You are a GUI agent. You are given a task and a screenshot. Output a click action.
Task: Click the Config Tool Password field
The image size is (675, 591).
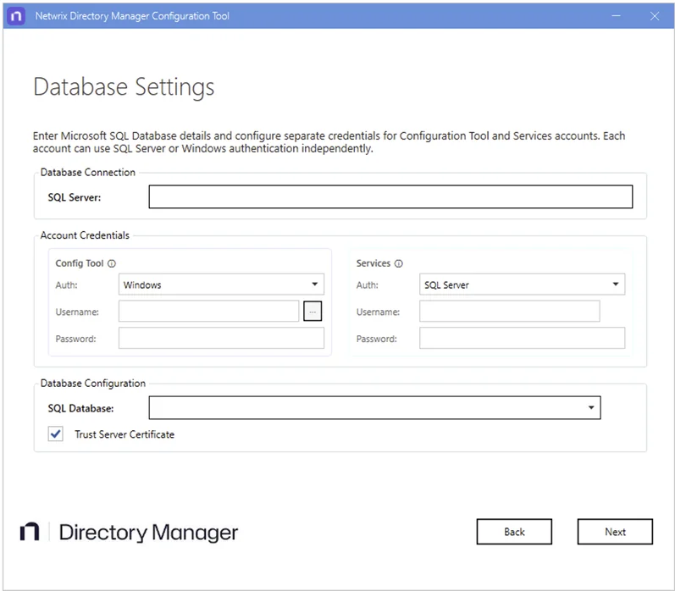click(221, 338)
